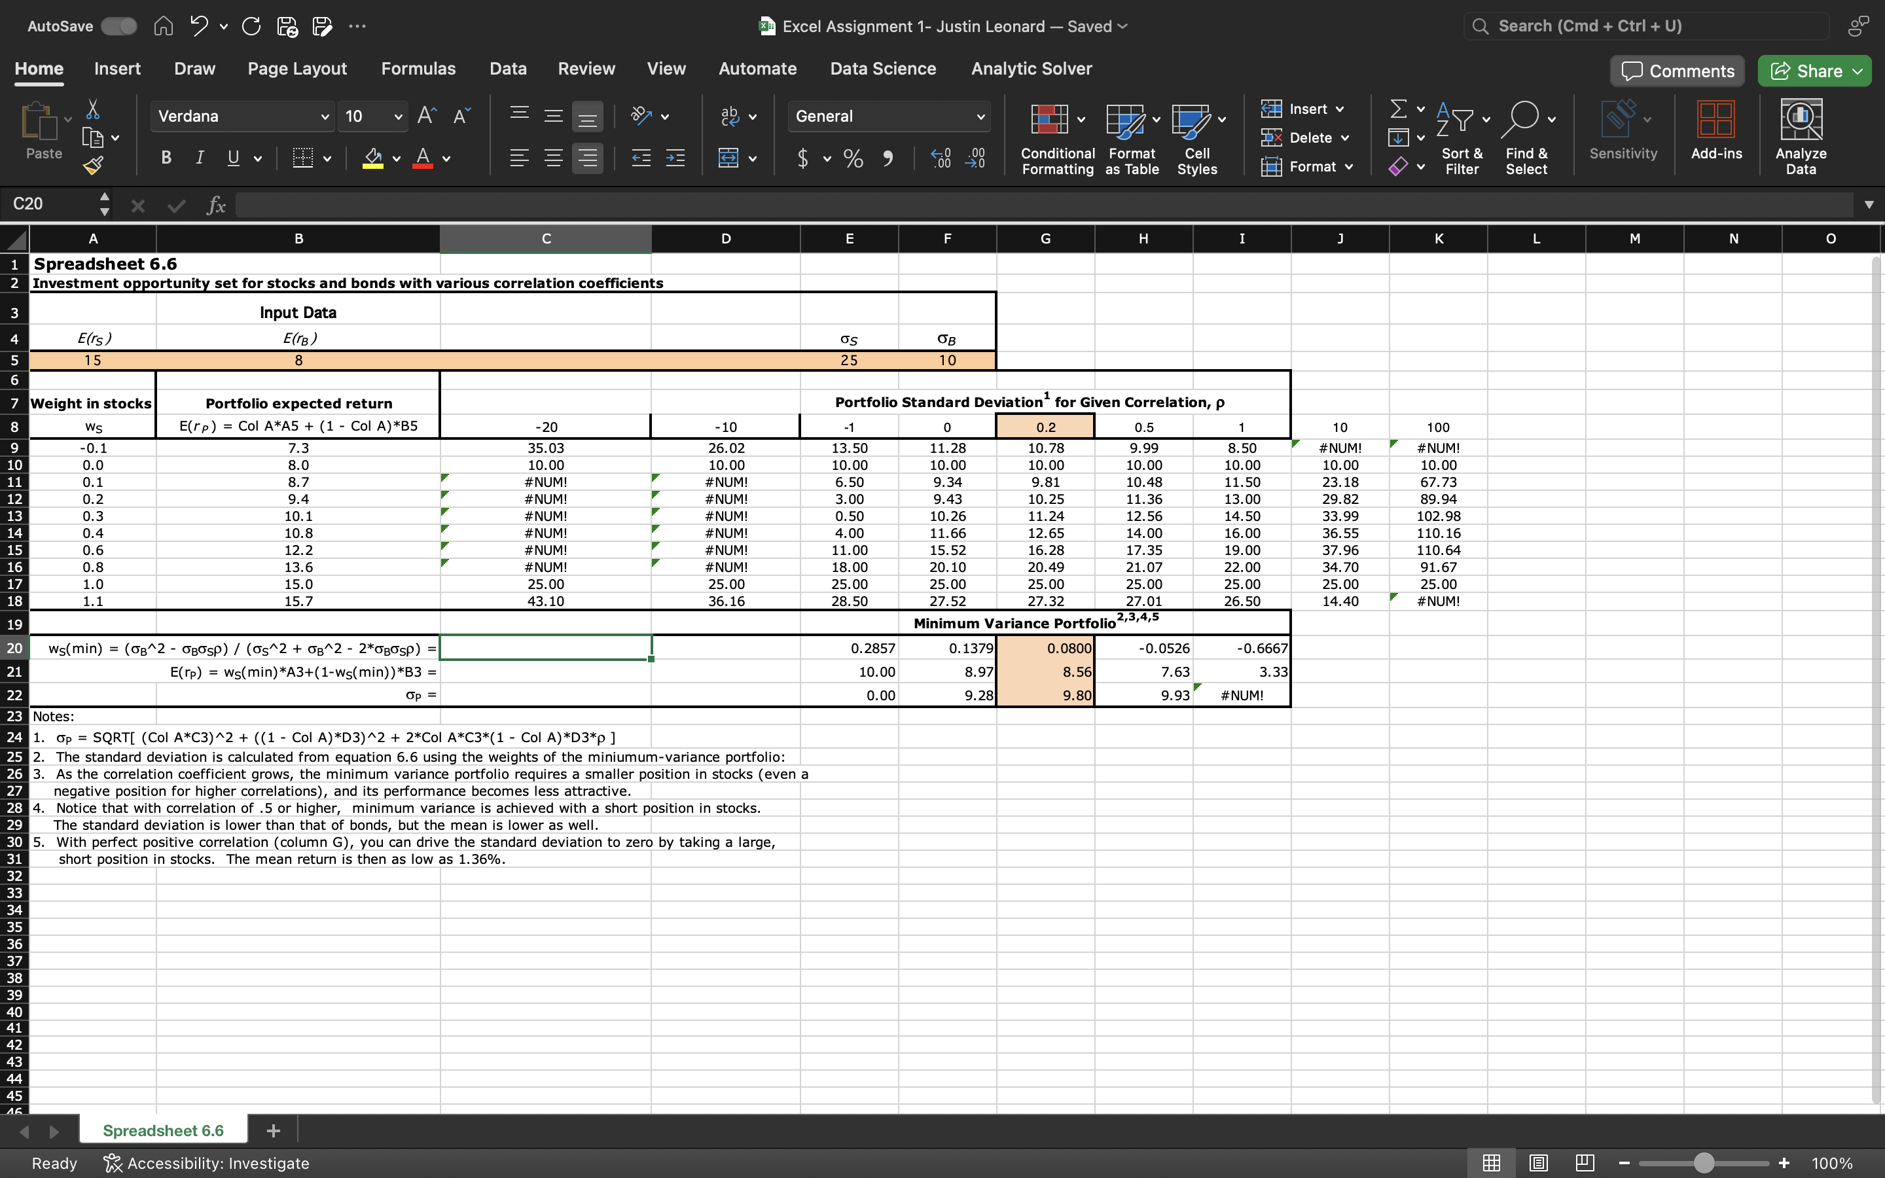Click the Percent Style icon

coord(853,158)
